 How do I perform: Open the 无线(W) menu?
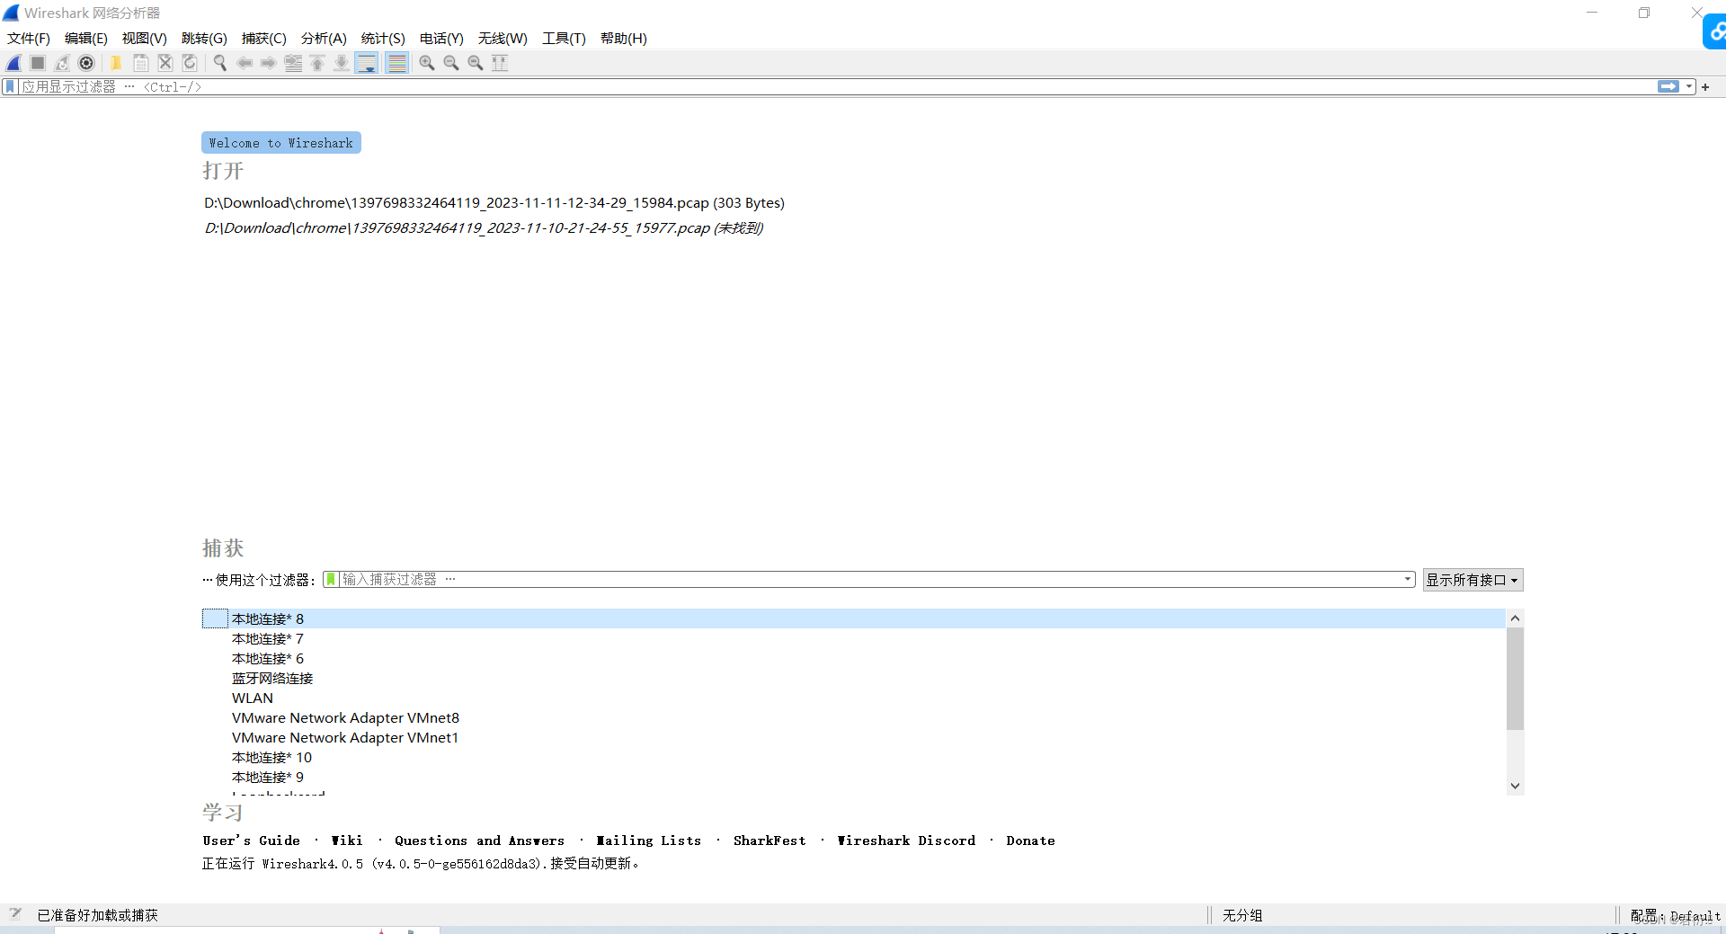(503, 39)
